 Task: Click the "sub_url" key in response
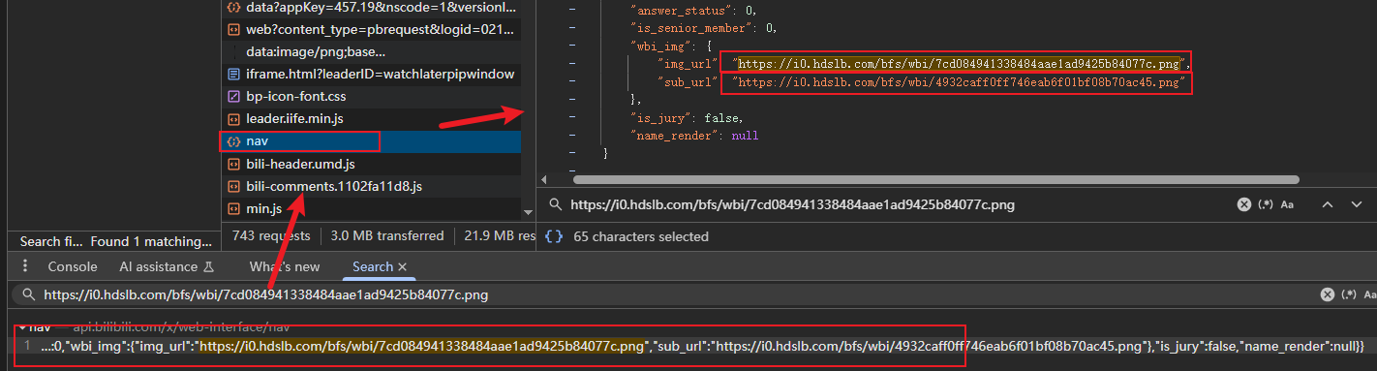click(687, 82)
